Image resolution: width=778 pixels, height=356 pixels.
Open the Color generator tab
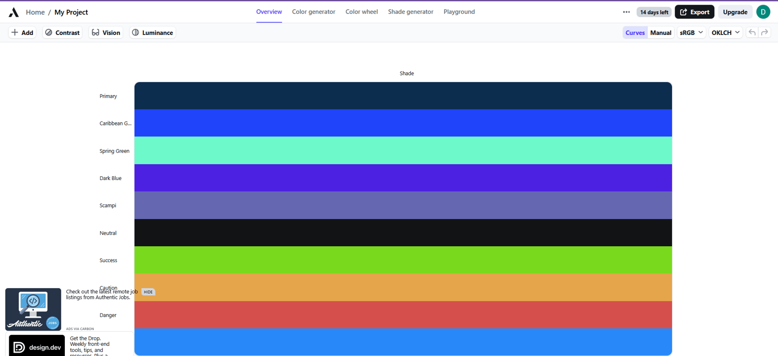(x=314, y=12)
